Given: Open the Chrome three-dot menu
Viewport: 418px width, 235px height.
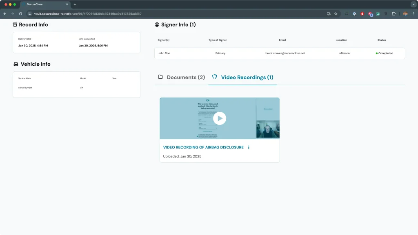Looking at the screenshot, I should [413, 13].
